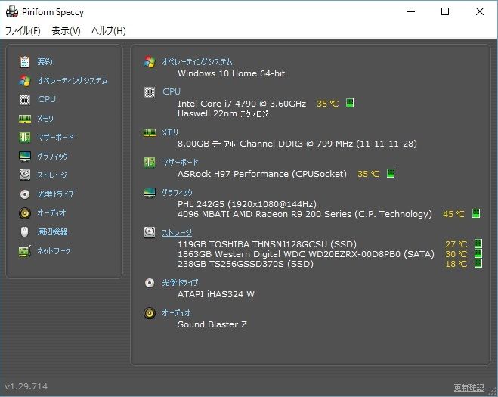This screenshot has height=397, width=498.
Task: Click the disc icon beside 光学ドライブ heading in main panel
Action: 150,283
